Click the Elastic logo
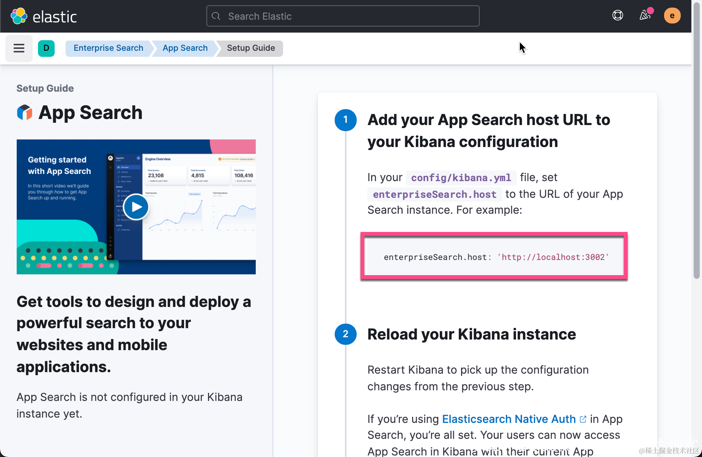702x457 pixels. coord(44,16)
